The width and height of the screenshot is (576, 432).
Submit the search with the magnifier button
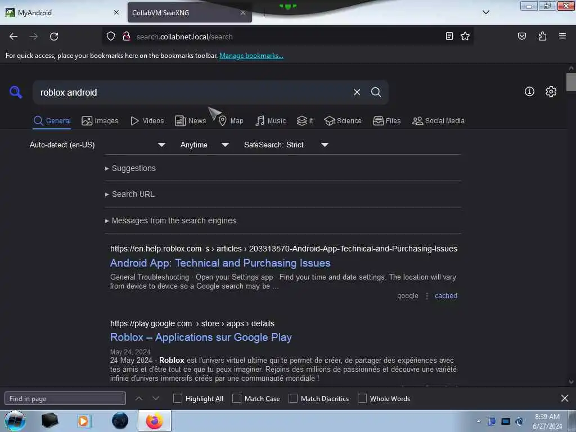coord(376,92)
